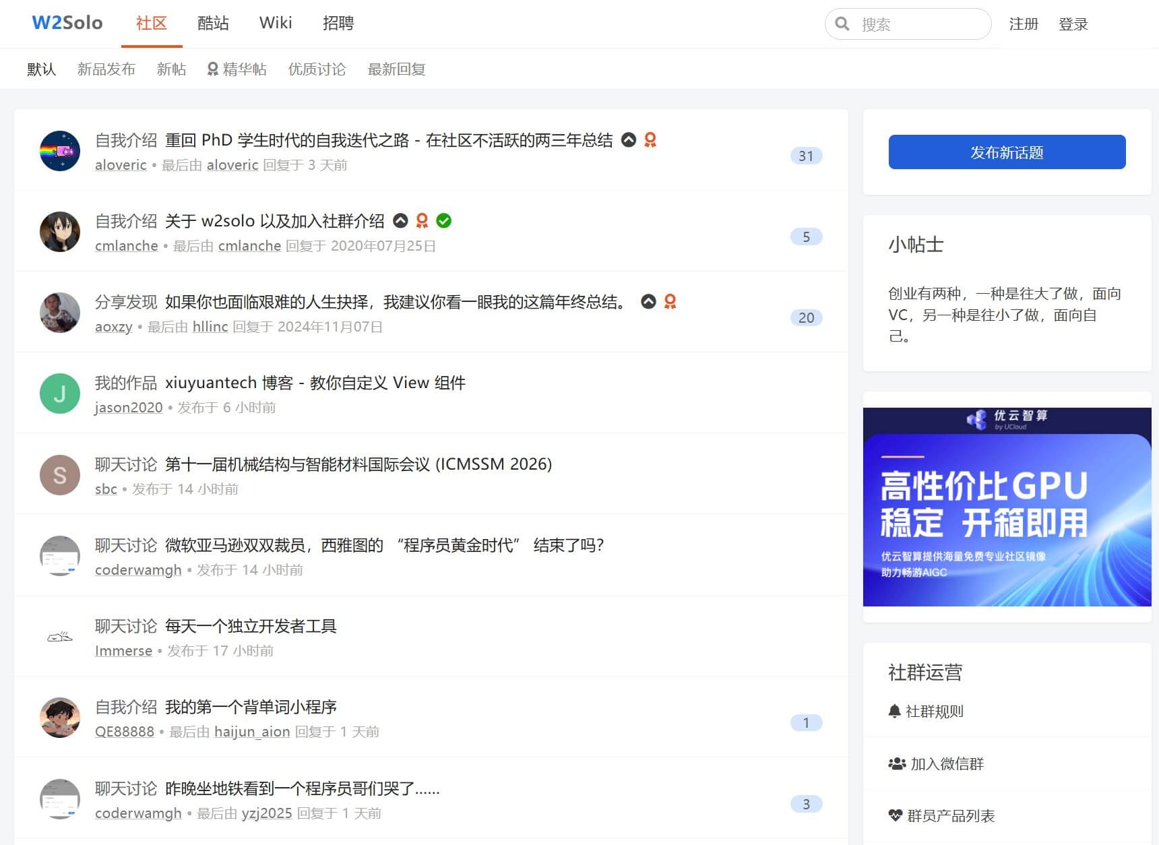This screenshot has width=1159, height=845.
Task: Click the 31 replies count badge
Action: pos(806,156)
